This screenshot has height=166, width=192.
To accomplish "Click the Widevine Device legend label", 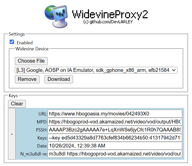I will click(32, 49).
